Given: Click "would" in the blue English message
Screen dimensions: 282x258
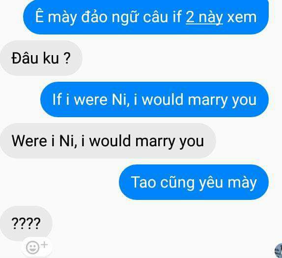Looking at the screenshot, I should [163, 99].
